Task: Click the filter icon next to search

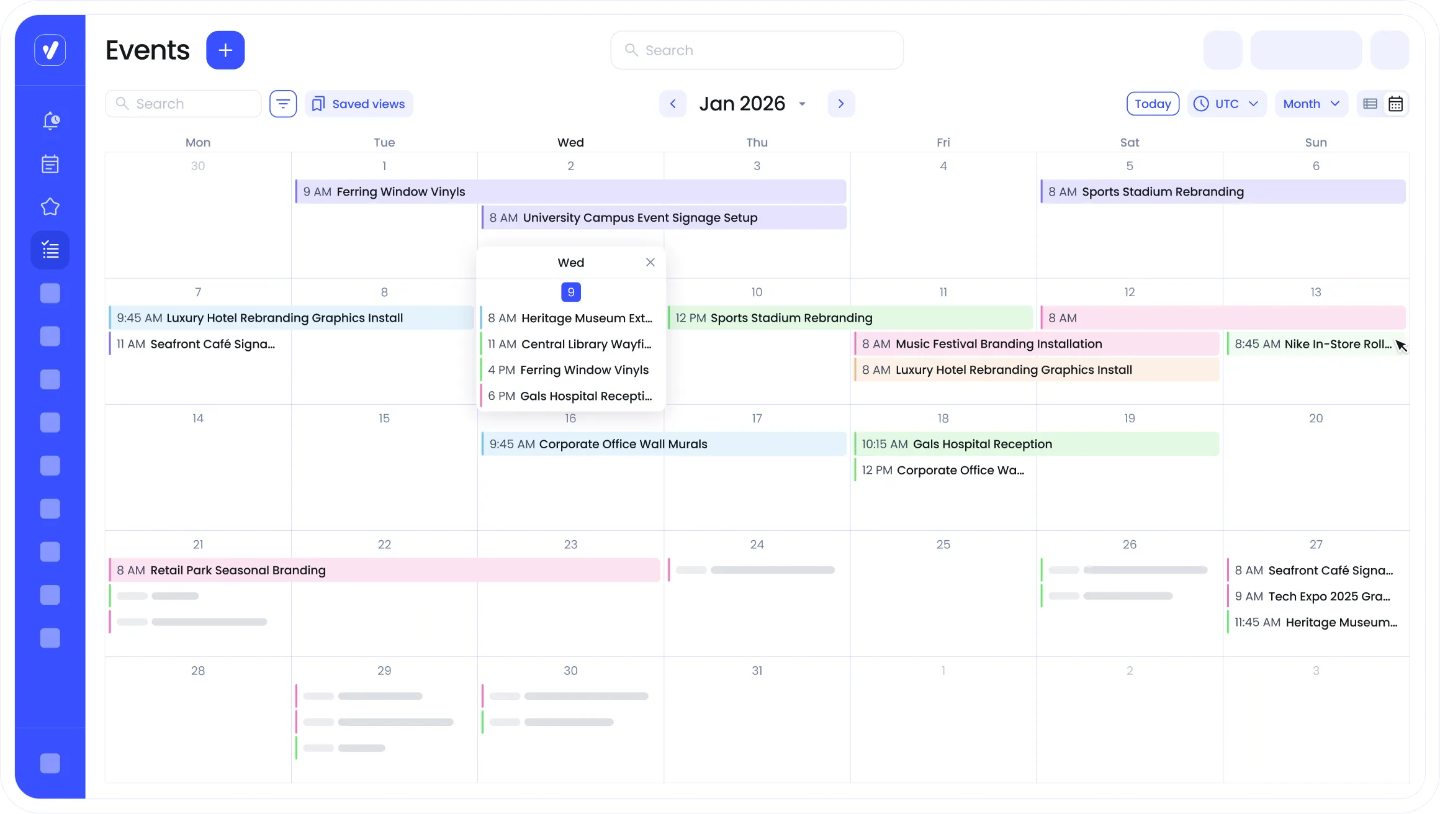Action: pos(283,104)
